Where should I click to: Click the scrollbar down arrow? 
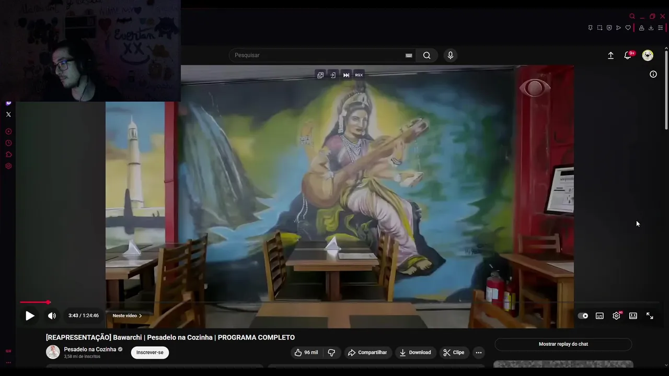pos(666,365)
